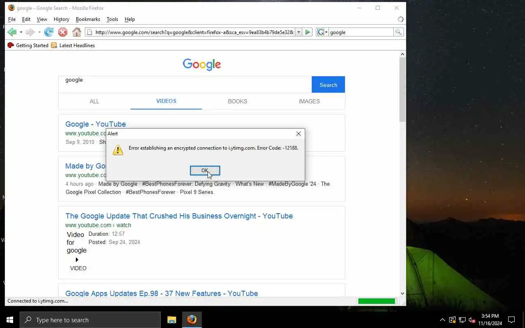Click the taskbar Type here to search box

click(90, 320)
